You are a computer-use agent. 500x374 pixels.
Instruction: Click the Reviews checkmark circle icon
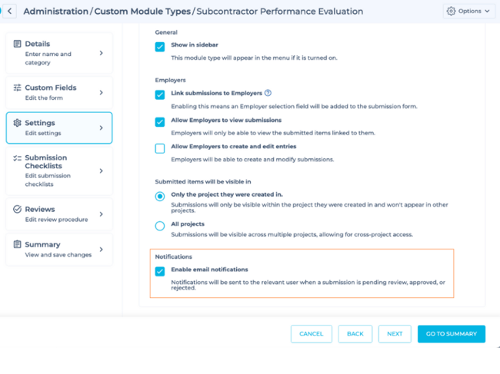(x=17, y=209)
